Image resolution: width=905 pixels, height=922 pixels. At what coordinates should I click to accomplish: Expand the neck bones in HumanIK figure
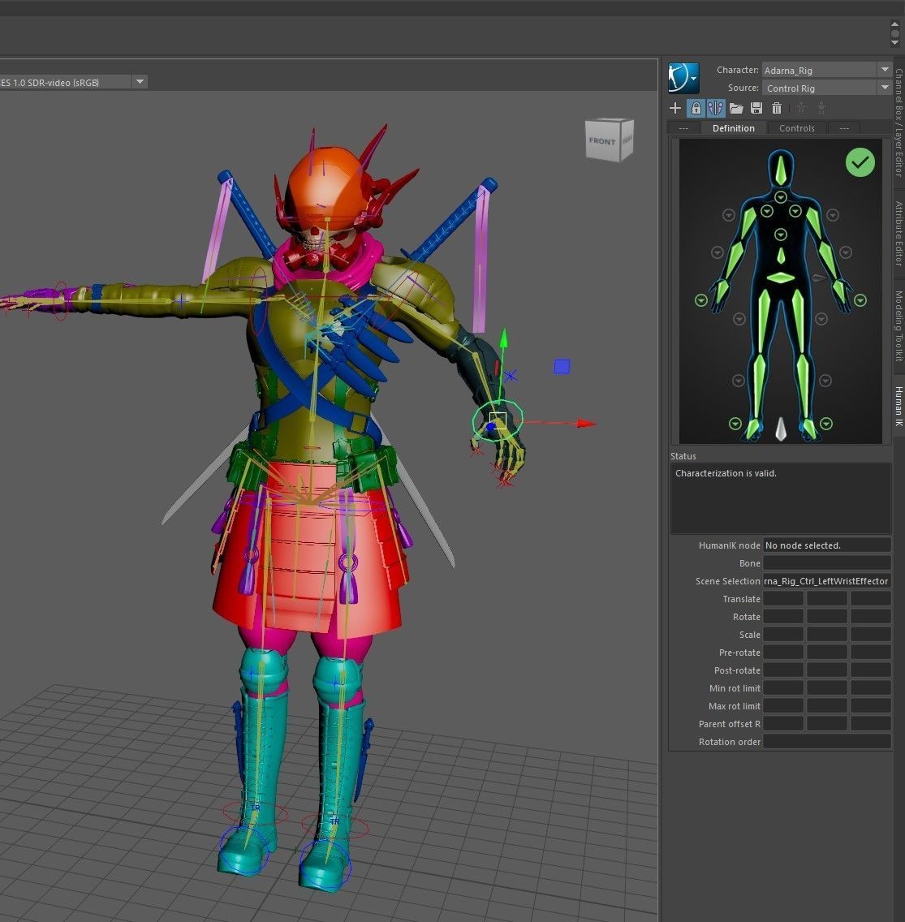[780, 197]
